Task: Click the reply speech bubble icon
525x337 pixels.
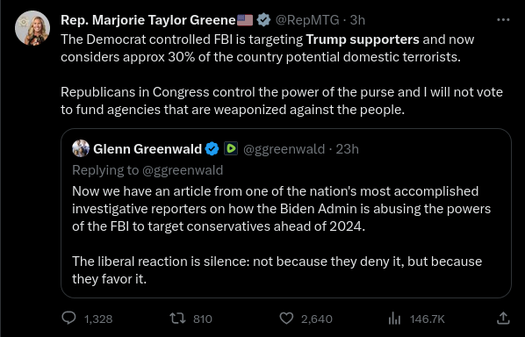Action: point(69,318)
